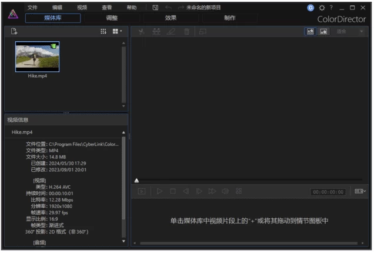Image resolution: width=374 pixels, height=253 pixels.
Task: Click the help question mark icon
Action: tap(331, 8)
